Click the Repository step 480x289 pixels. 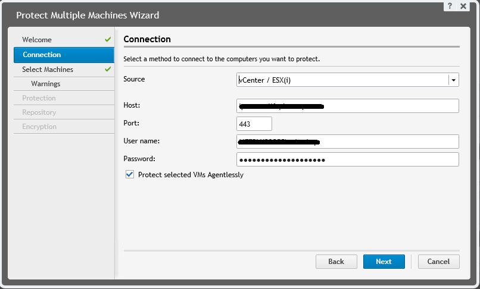click(x=39, y=112)
